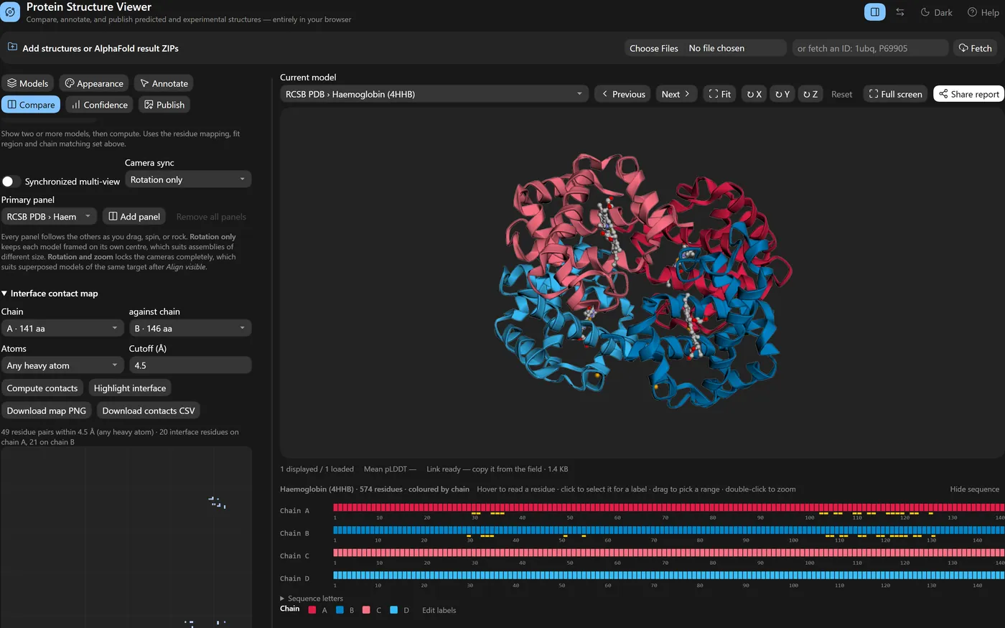Image resolution: width=1005 pixels, height=628 pixels.
Task: Open the Current model dropdown
Action: pyautogui.click(x=434, y=94)
